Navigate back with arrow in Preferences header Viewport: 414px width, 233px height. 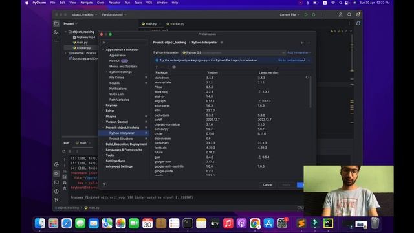(302, 43)
